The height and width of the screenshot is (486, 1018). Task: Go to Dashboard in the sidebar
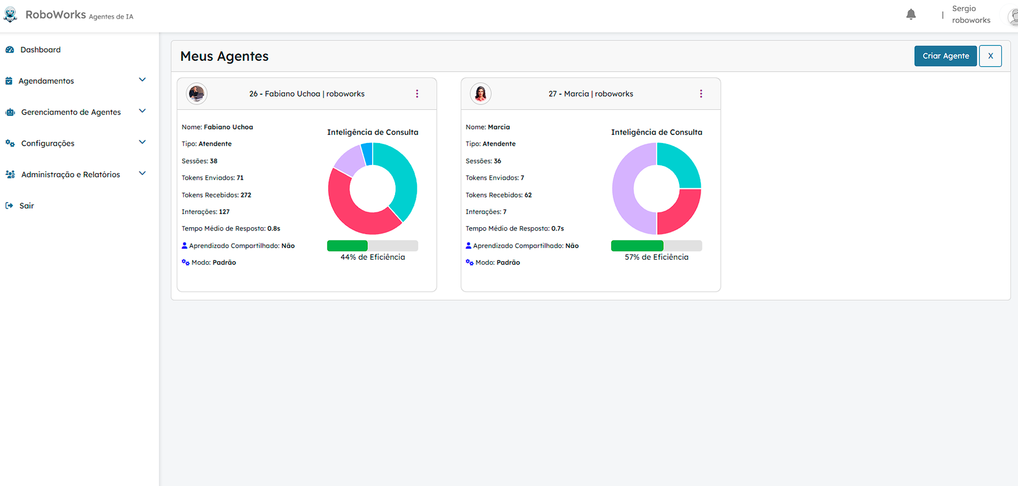(x=41, y=50)
